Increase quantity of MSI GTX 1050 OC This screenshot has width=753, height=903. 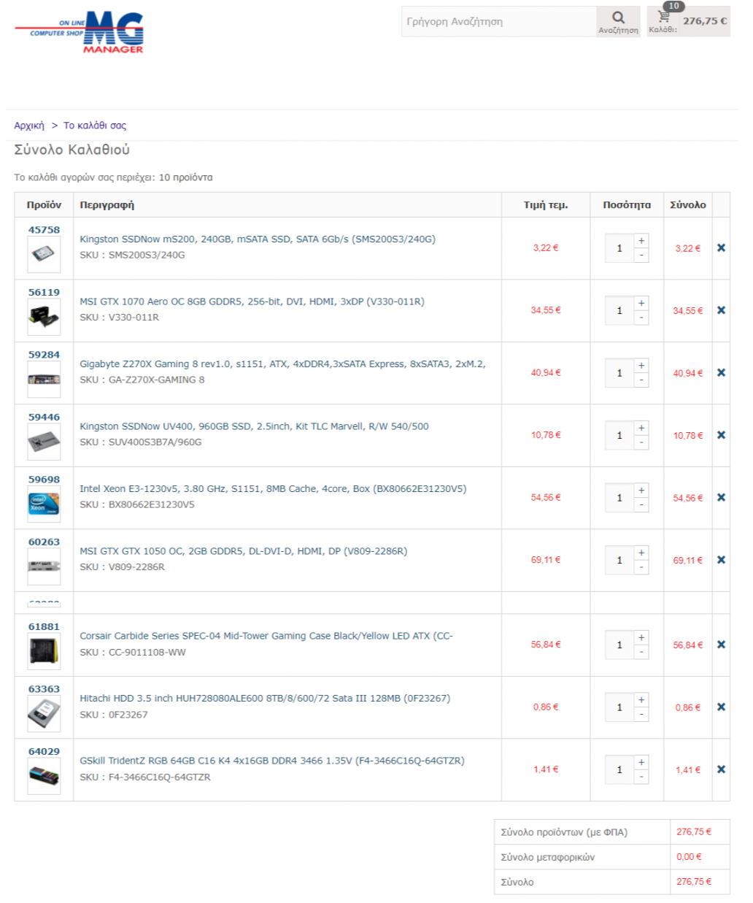click(x=641, y=553)
